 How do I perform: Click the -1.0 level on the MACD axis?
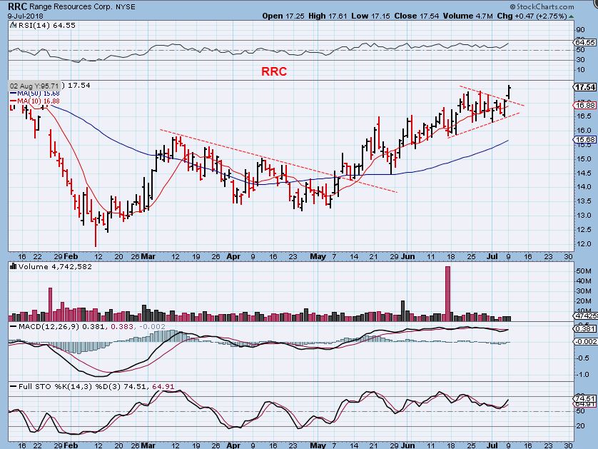pyautogui.click(x=583, y=374)
